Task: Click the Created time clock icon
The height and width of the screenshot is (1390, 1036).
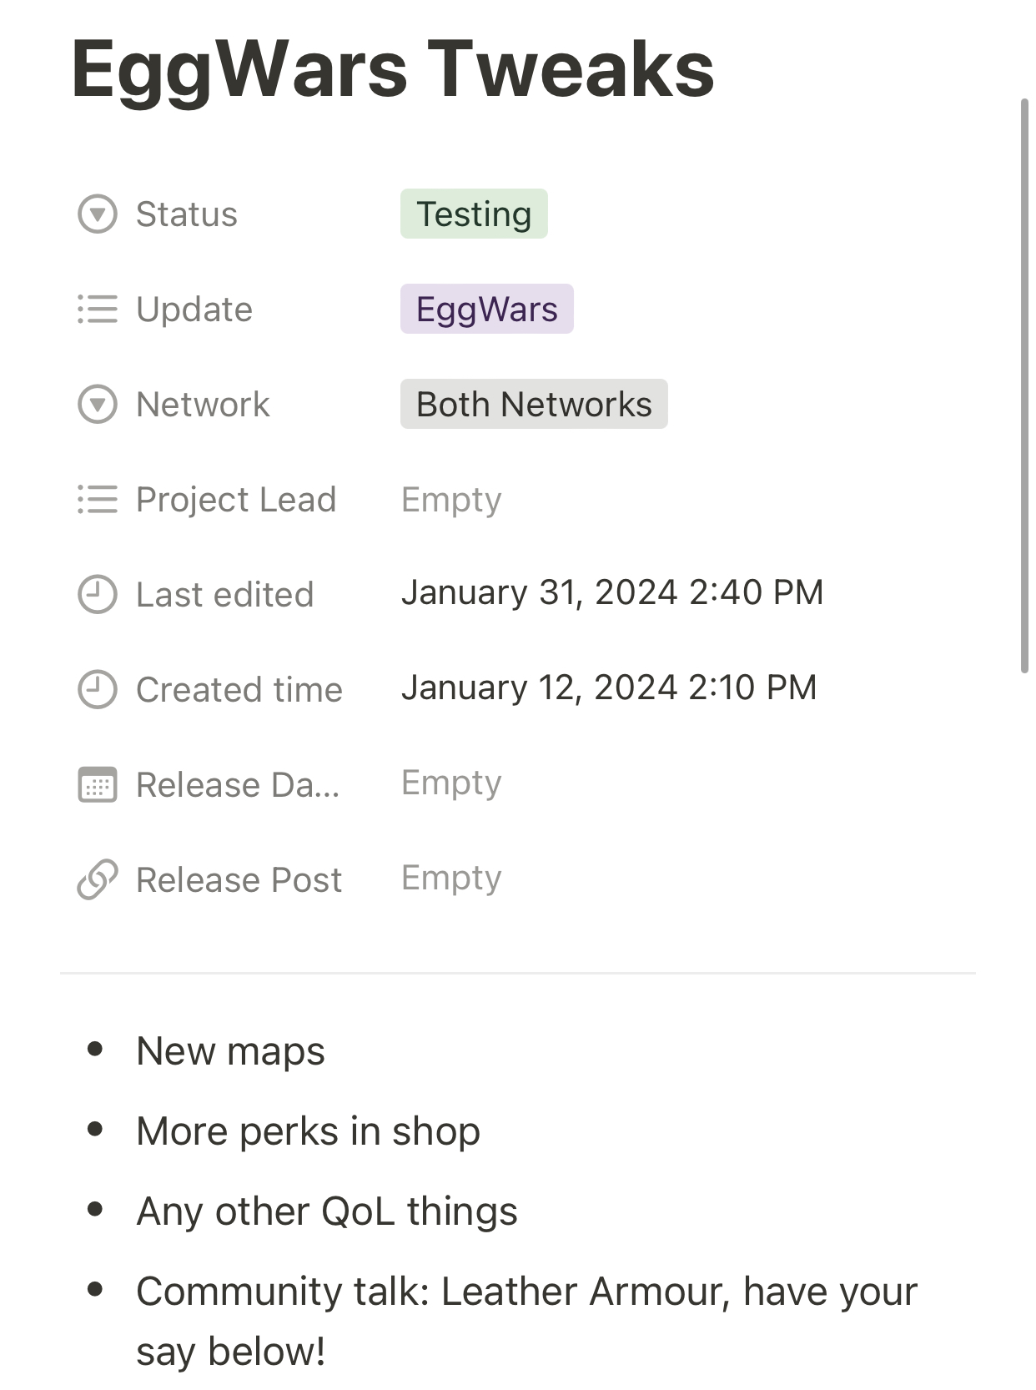Action: 98,690
